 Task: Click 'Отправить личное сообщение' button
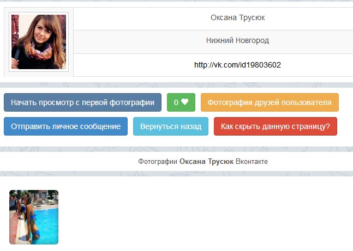(x=65, y=126)
